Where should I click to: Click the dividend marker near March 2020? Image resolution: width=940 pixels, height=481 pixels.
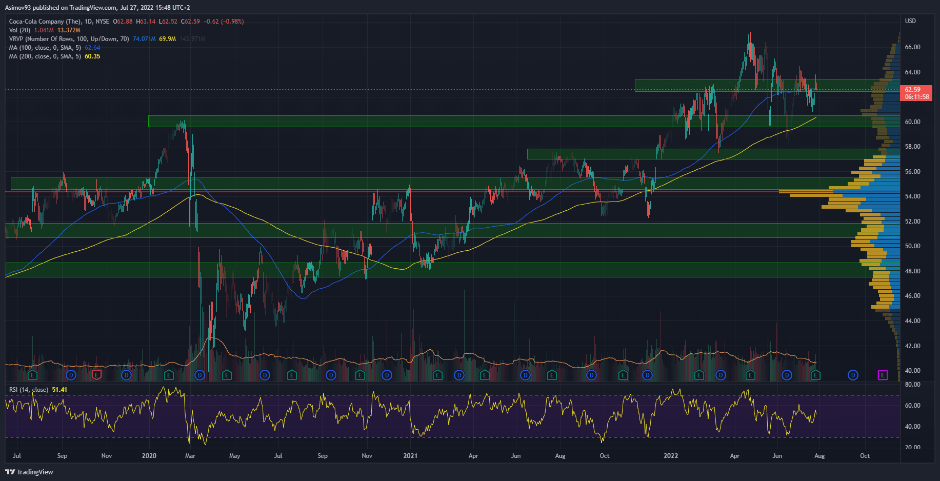pyautogui.click(x=200, y=375)
